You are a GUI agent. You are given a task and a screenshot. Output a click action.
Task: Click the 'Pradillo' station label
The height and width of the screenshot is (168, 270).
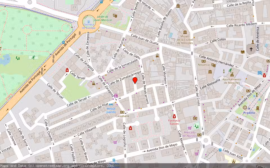click(249, 113)
